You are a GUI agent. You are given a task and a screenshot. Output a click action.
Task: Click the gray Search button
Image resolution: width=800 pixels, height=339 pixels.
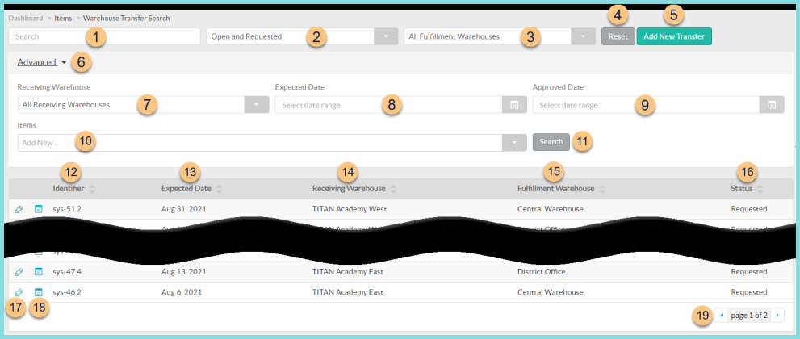click(551, 142)
